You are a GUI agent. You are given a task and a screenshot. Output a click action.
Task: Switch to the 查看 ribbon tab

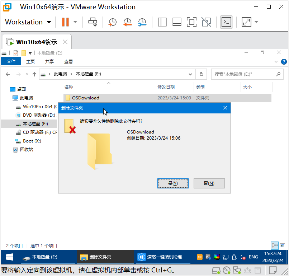click(68, 61)
